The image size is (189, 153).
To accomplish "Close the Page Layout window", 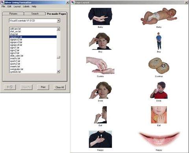I will 186,2.
